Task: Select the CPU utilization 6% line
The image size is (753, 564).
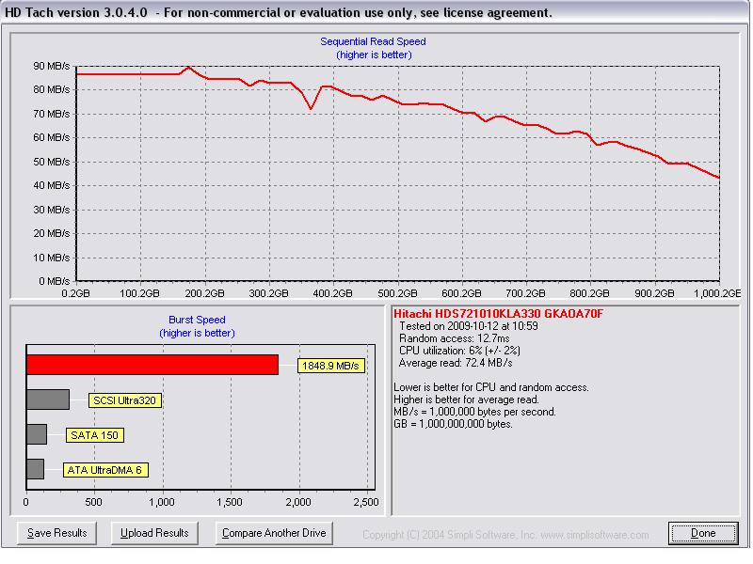Action: tap(459, 351)
